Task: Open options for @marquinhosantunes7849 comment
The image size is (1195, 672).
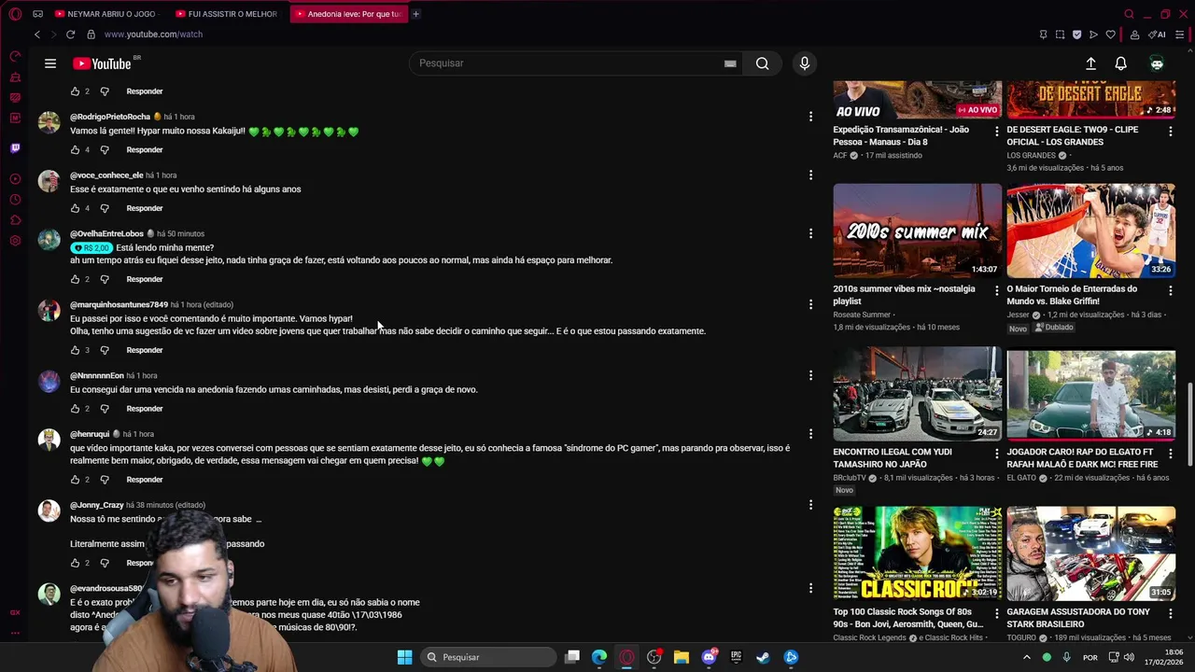Action: (x=810, y=304)
